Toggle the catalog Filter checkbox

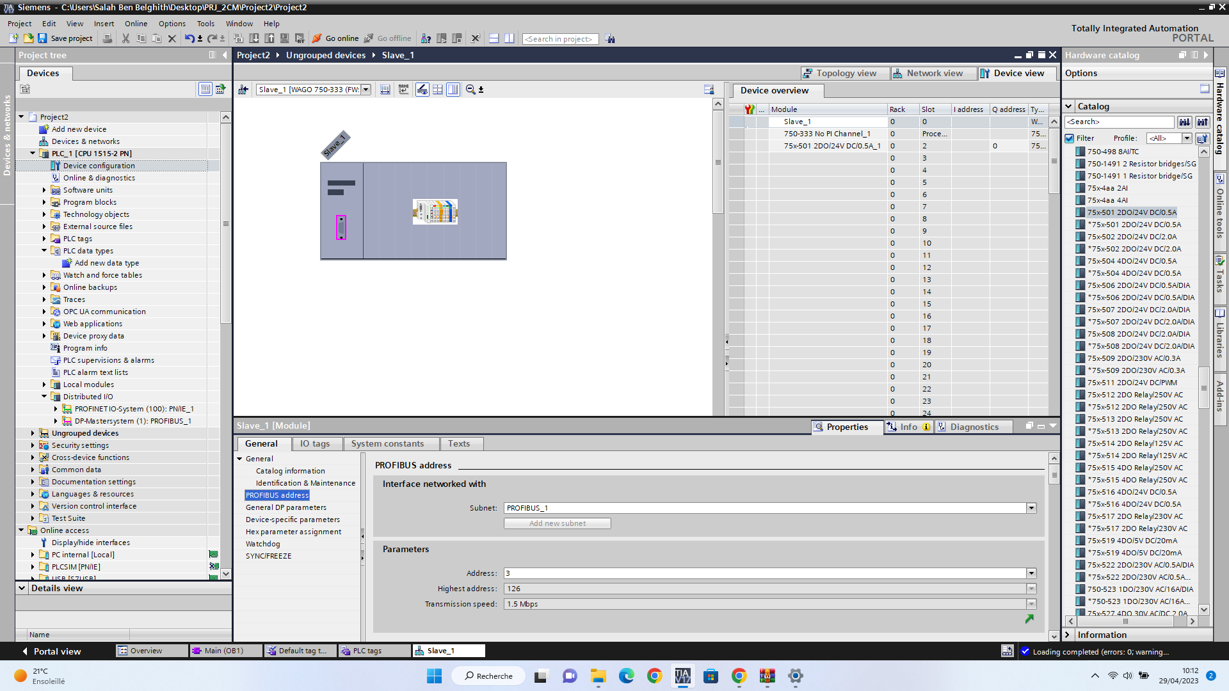click(x=1070, y=138)
